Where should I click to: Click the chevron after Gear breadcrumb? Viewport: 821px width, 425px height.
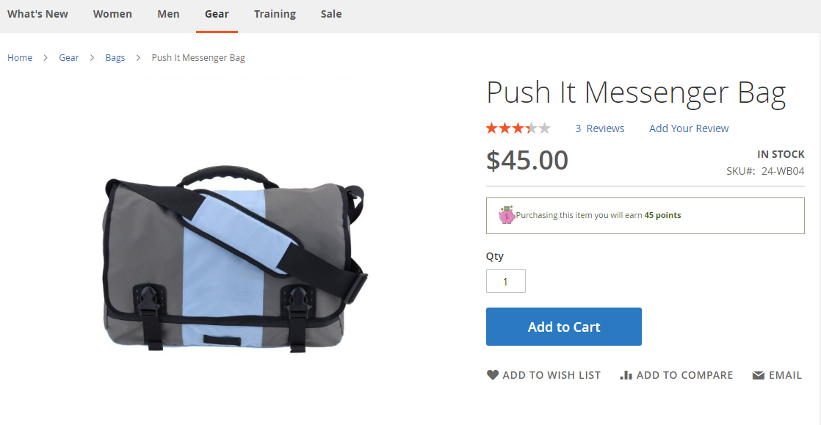click(92, 57)
